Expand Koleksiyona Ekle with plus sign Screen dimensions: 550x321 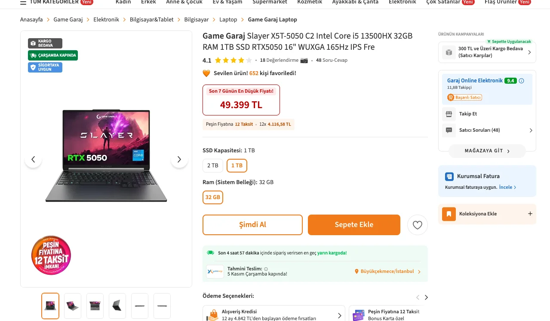coord(530,214)
